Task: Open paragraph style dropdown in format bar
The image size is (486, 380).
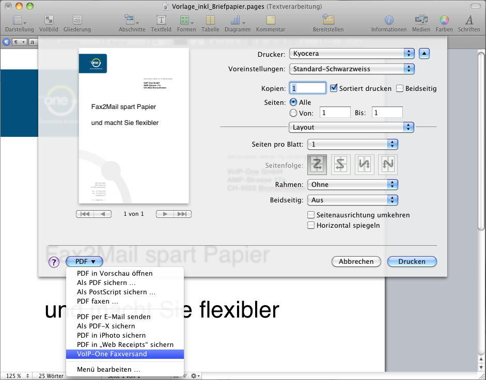Action: click(x=20, y=42)
